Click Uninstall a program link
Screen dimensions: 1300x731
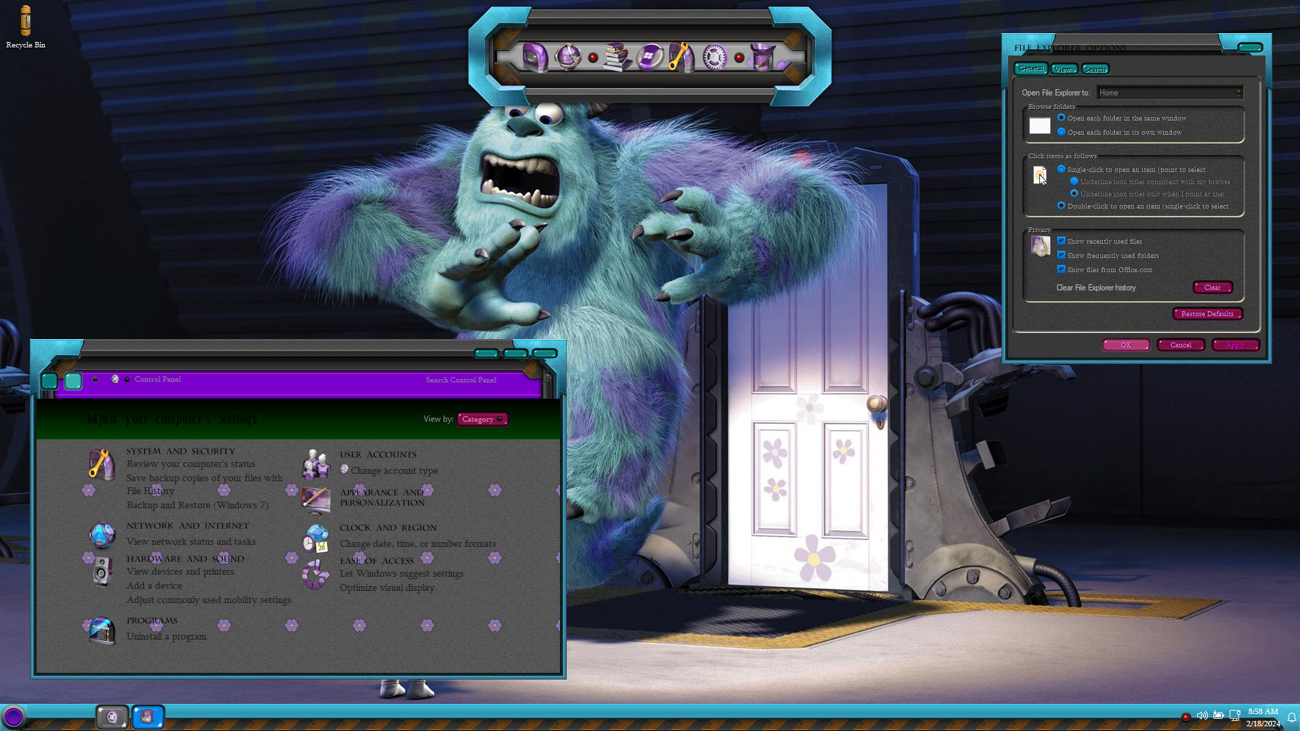pos(166,636)
